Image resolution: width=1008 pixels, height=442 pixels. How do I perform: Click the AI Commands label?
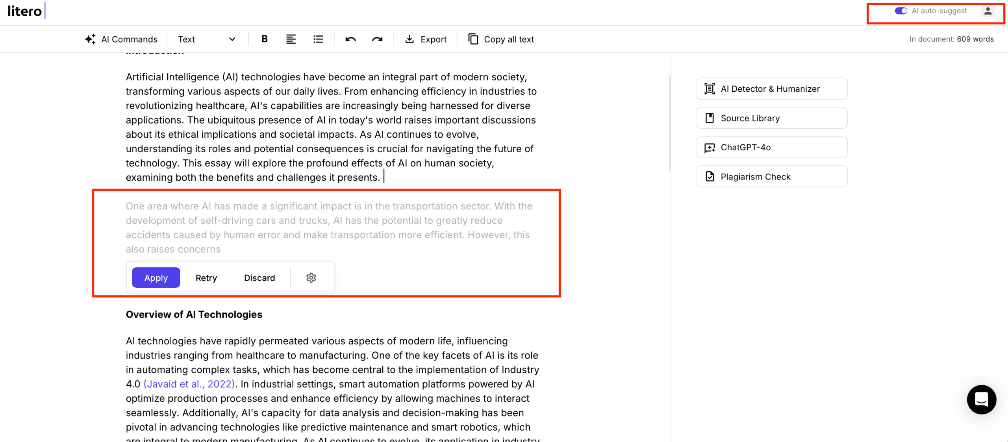pos(129,39)
